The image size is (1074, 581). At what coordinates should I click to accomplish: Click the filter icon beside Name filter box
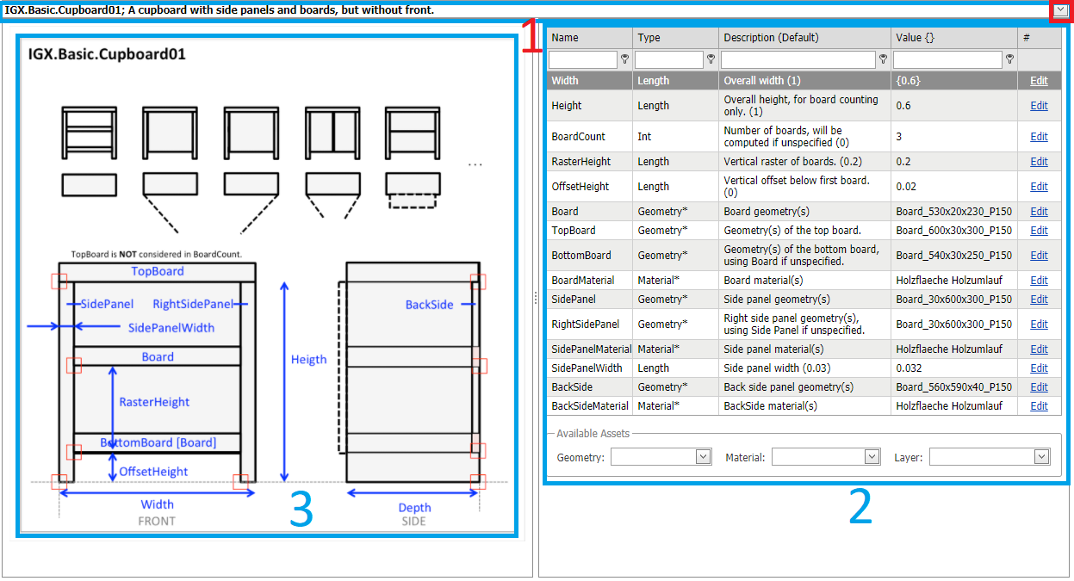pos(624,59)
